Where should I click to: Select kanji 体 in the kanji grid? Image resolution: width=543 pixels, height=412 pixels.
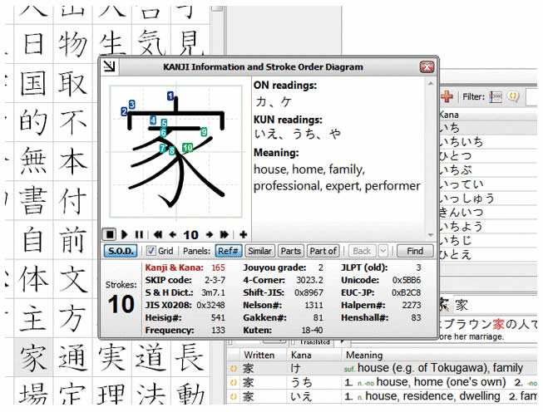tap(33, 279)
